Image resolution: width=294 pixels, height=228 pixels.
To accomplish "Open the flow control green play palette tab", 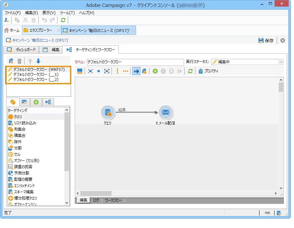I will tap(36, 102).
